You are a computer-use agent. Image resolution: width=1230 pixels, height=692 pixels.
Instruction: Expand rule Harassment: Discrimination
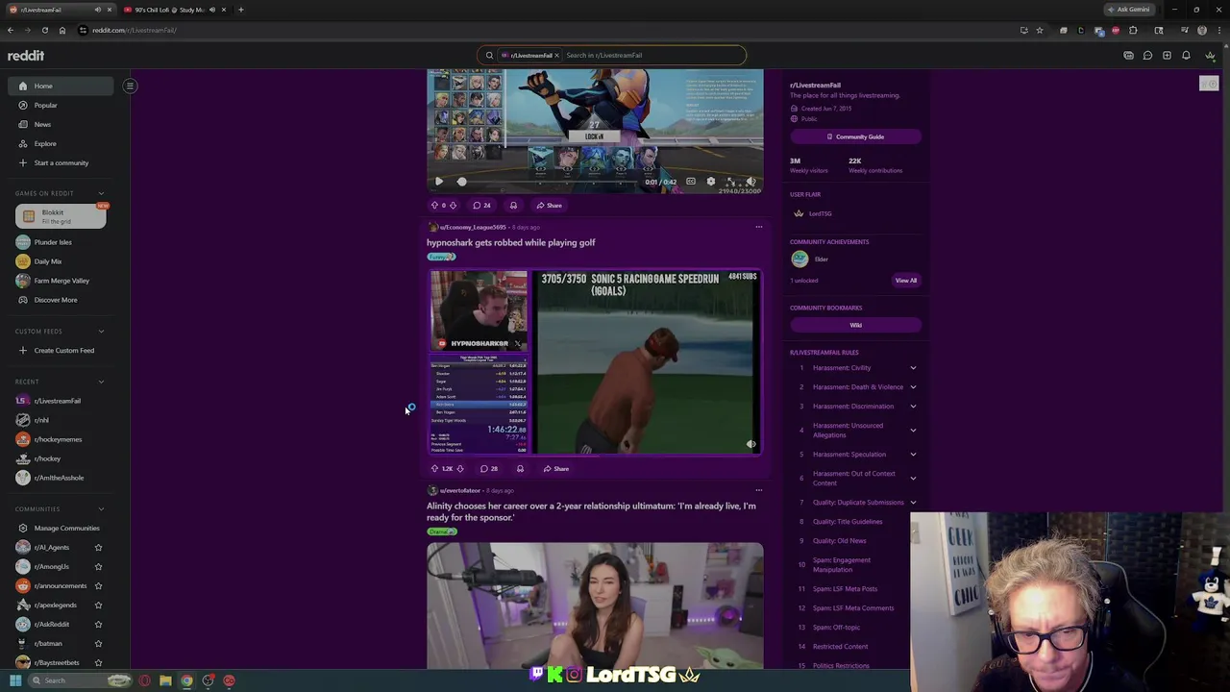[913, 407]
